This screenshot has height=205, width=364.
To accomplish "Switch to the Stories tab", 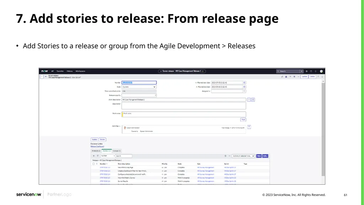I will point(107,151).
